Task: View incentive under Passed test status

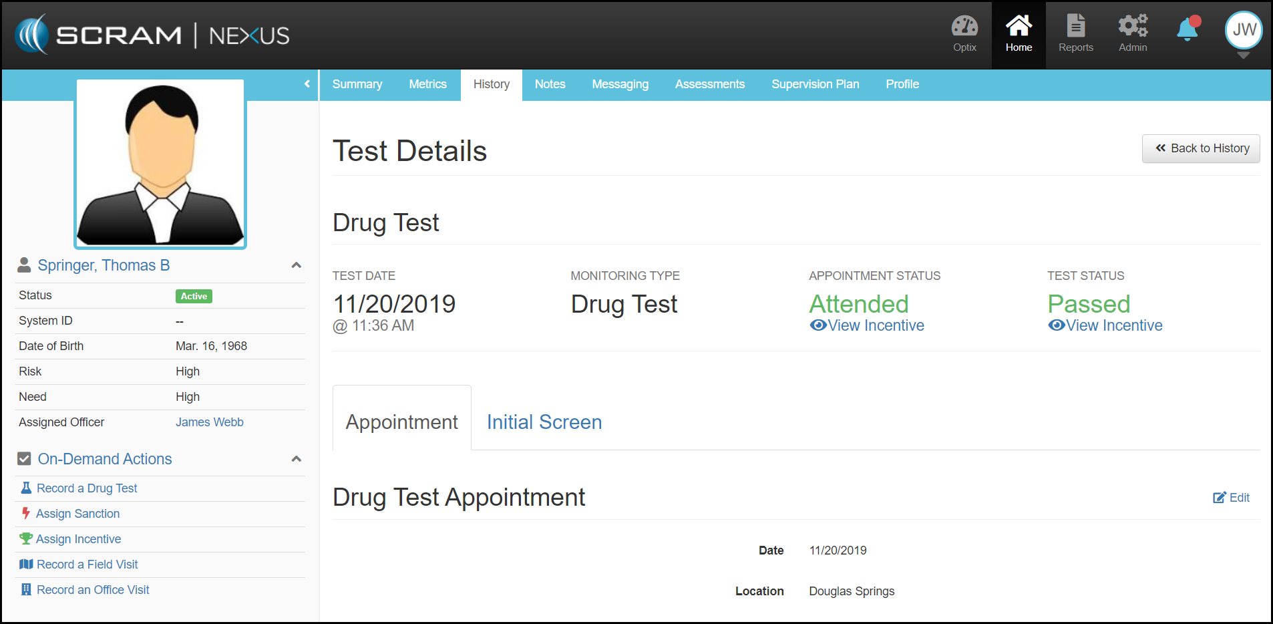Action: pyautogui.click(x=1105, y=325)
